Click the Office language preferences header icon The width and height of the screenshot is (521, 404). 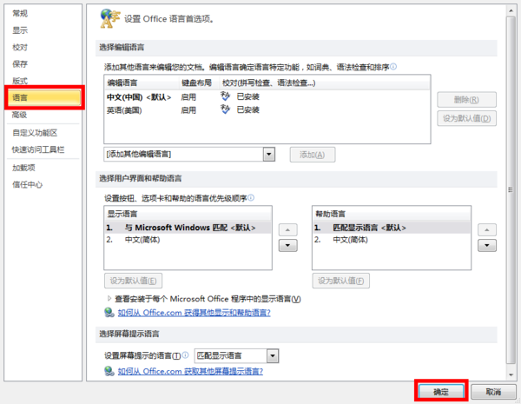click(109, 18)
